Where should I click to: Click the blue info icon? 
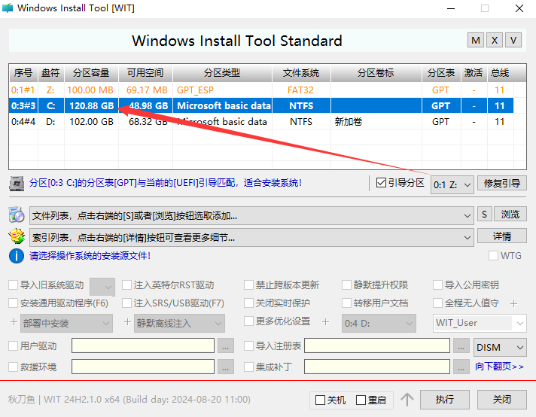point(17,256)
